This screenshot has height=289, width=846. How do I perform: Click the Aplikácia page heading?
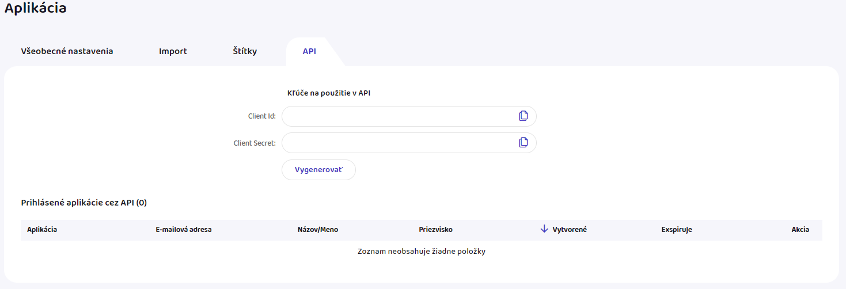tap(36, 9)
